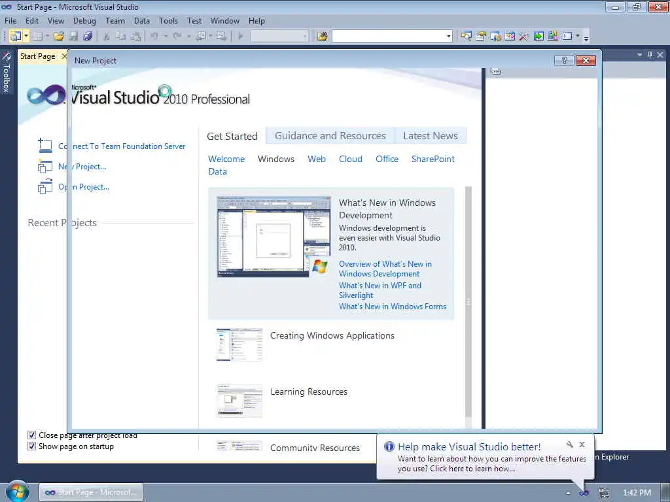Click the Open Project... link
Screen dimensions: 670x502
point(84,186)
